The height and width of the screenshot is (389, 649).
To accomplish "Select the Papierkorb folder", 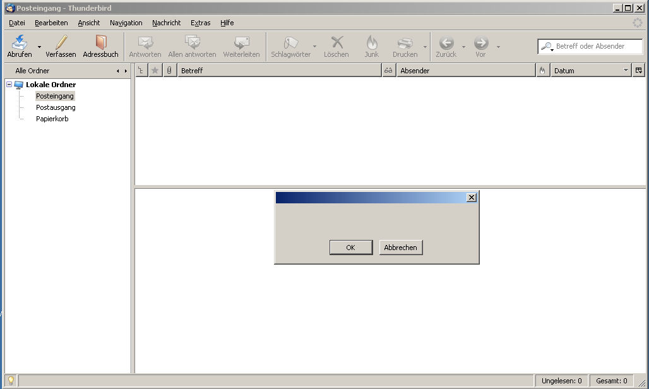I will pos(52,119).
